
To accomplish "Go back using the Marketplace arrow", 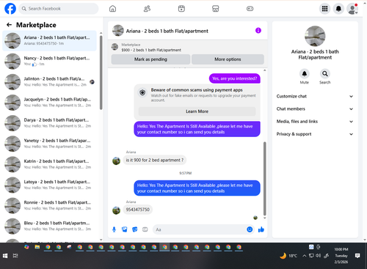I will pos(9,25).
